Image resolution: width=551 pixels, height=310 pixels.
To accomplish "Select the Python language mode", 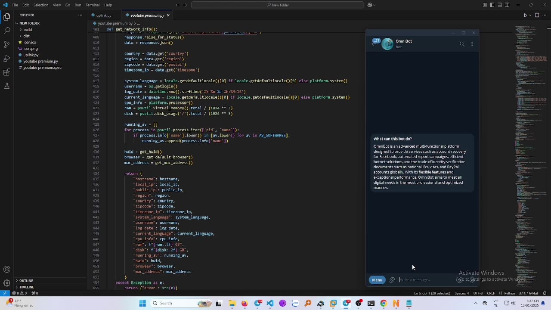I will point(510,293).
